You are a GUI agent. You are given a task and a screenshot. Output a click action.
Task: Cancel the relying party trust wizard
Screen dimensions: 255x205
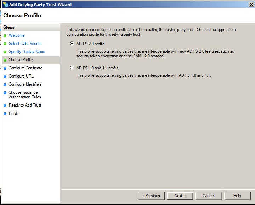(x=209, y=196)
